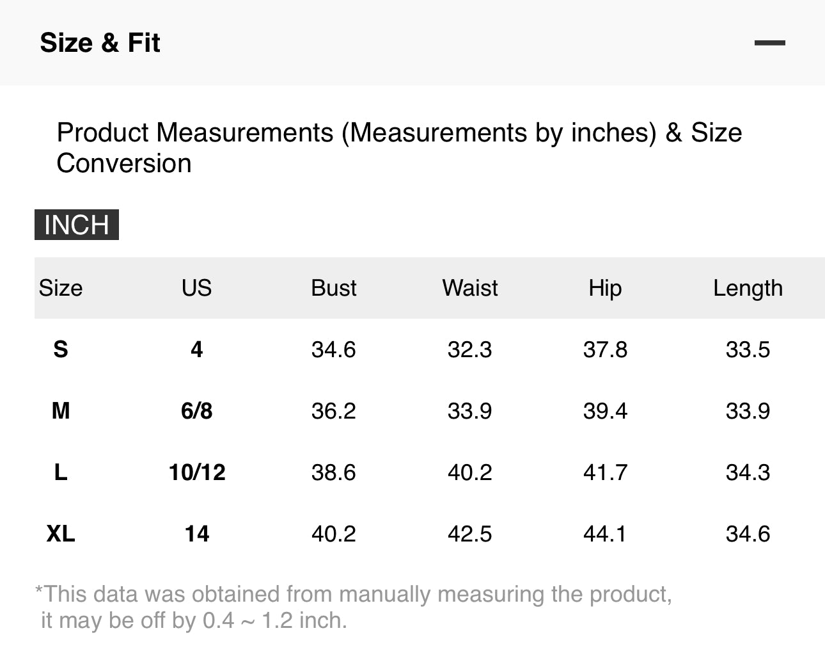825x658 pixels.
Task: Click the Hip column header
Action: [605, 288]
